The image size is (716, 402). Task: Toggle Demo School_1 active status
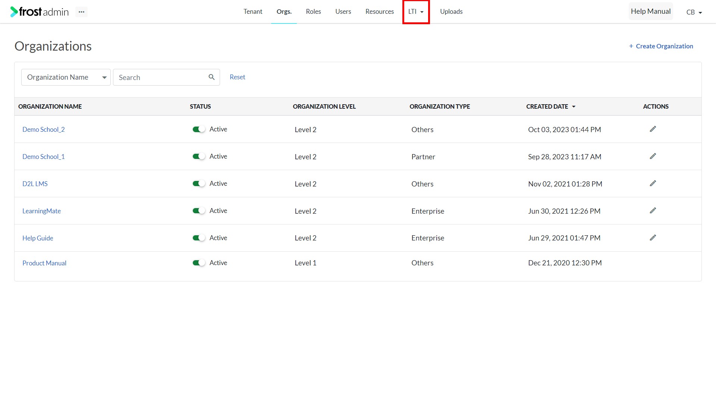(199, 156)
